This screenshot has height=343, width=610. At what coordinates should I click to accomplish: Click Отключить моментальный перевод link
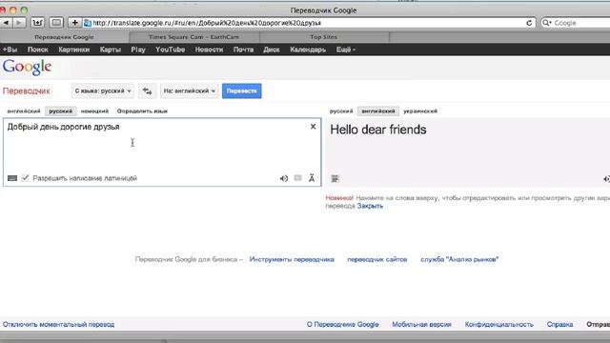59,324
